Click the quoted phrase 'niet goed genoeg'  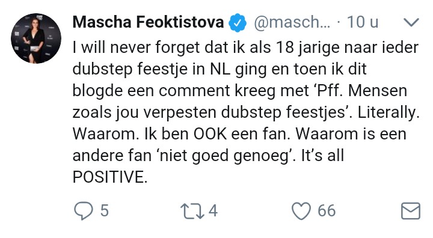pos(224,156)
